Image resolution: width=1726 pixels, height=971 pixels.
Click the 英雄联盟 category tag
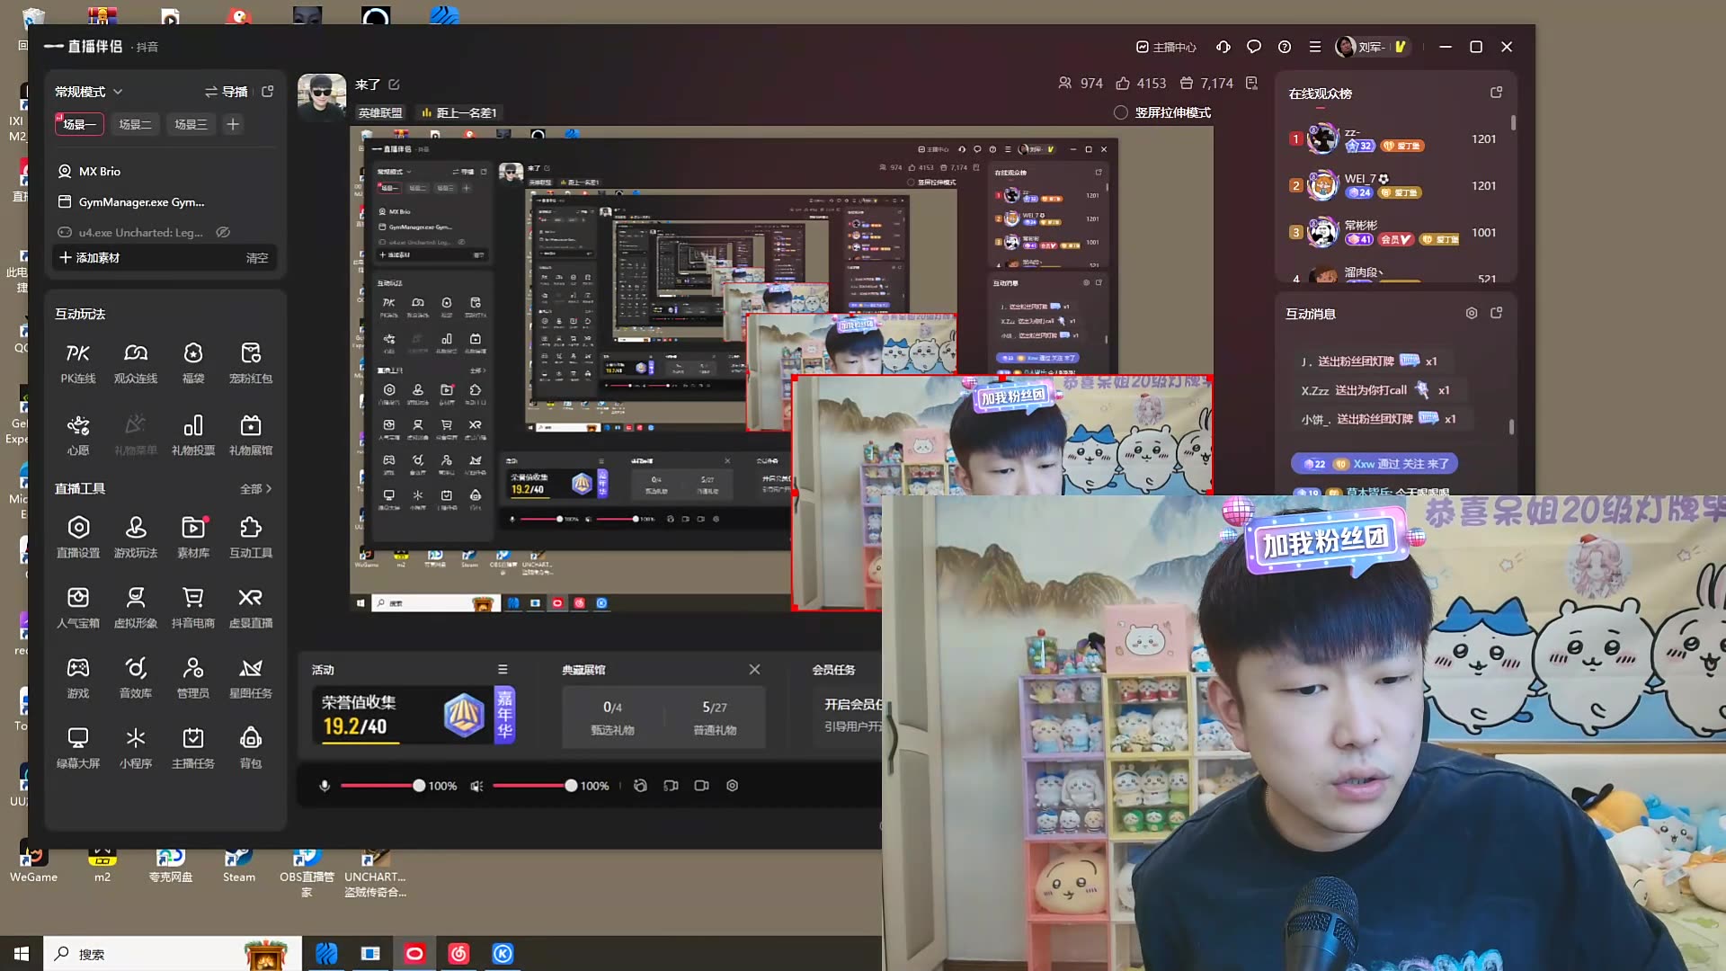tap(380, 112)
